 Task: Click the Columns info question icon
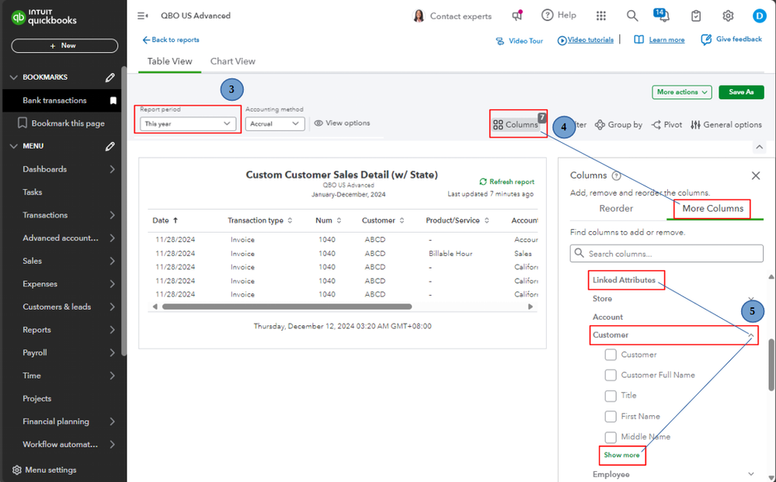point(616,175)
